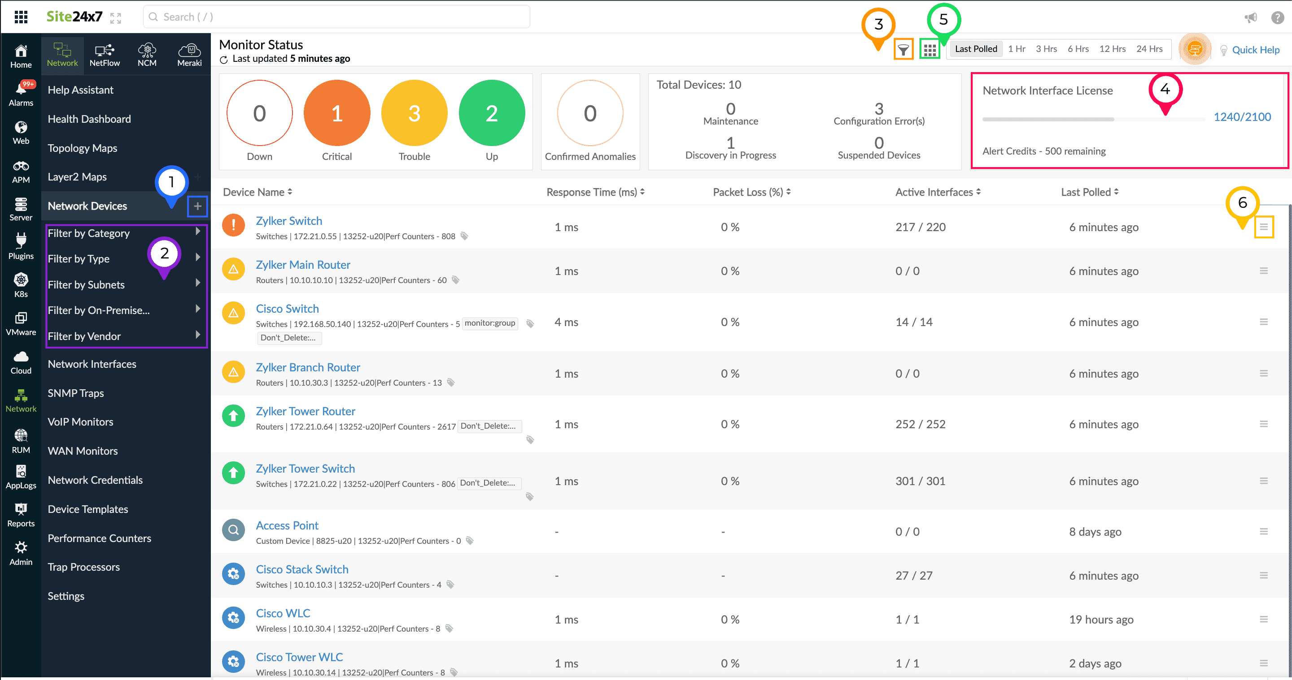Select the Last Polled time option
This screenshot has width=1292, height=680.
click(976, 48)
